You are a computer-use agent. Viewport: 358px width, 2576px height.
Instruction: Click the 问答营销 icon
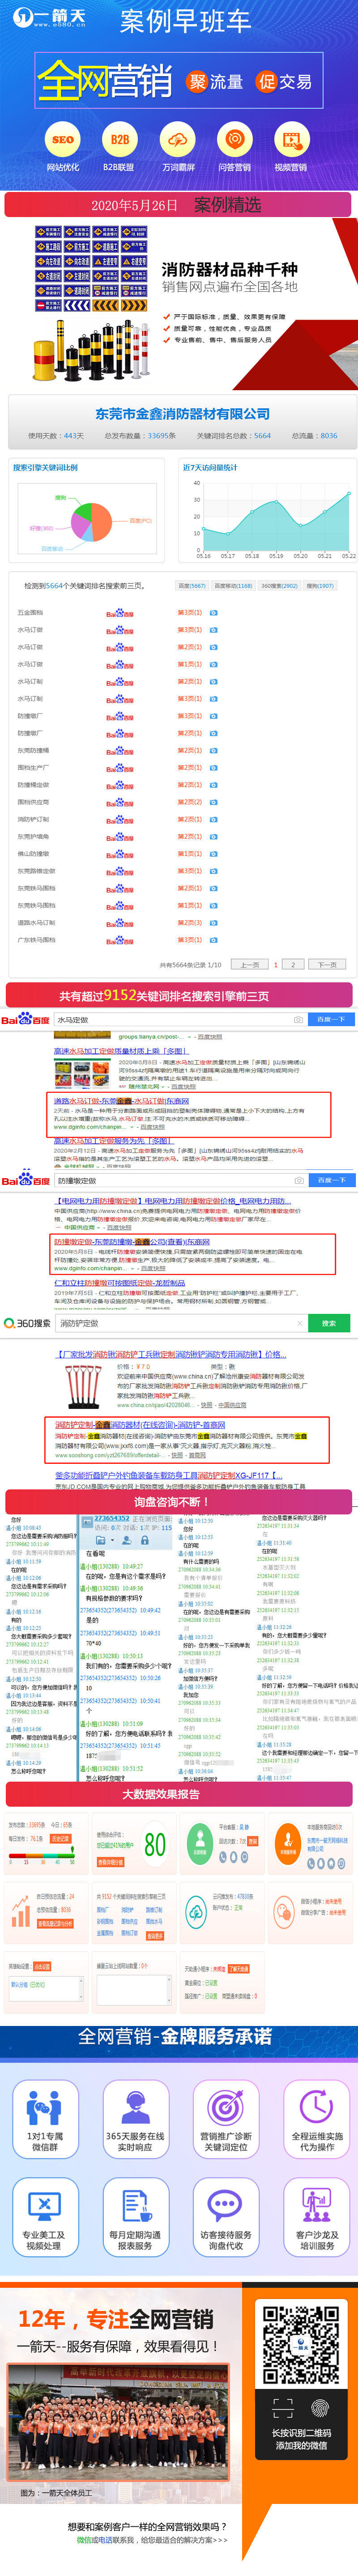pos(235,140)
